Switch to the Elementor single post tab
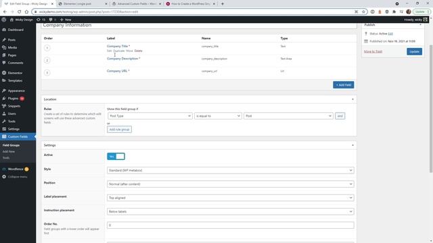This screenshot has height=243, width=433. tap(83, 4)
